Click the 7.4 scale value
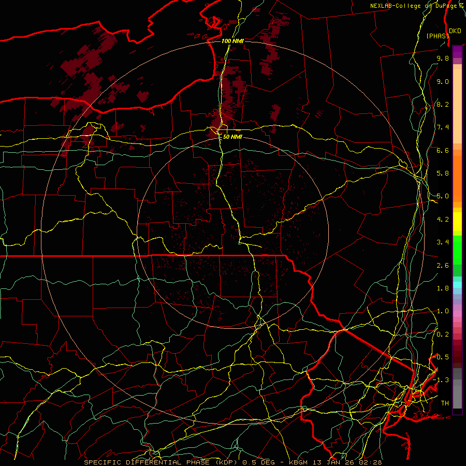Image resolution: width=466 pixels, height=466 pixels. [443, 127]
